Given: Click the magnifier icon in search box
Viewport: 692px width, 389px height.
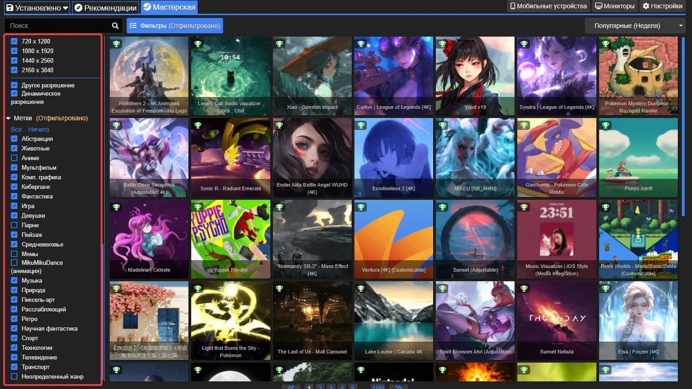Looking at the screenshot, I should (x=115, y=25).
